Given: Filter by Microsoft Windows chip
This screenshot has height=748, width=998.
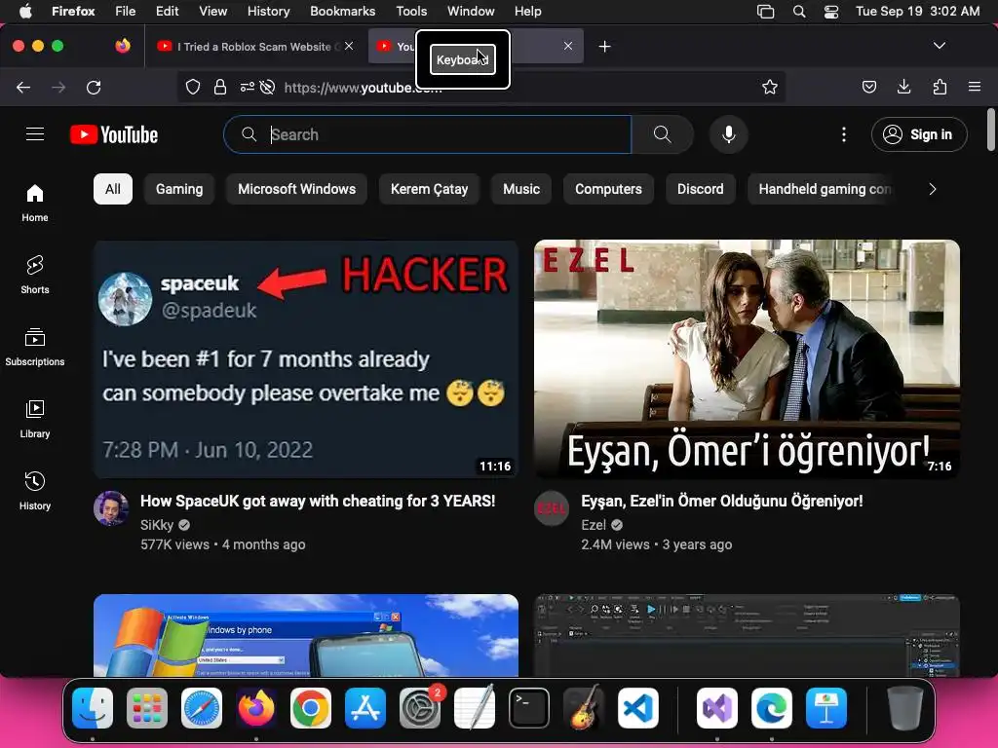Looking at the screenshot, I should 296,189.
